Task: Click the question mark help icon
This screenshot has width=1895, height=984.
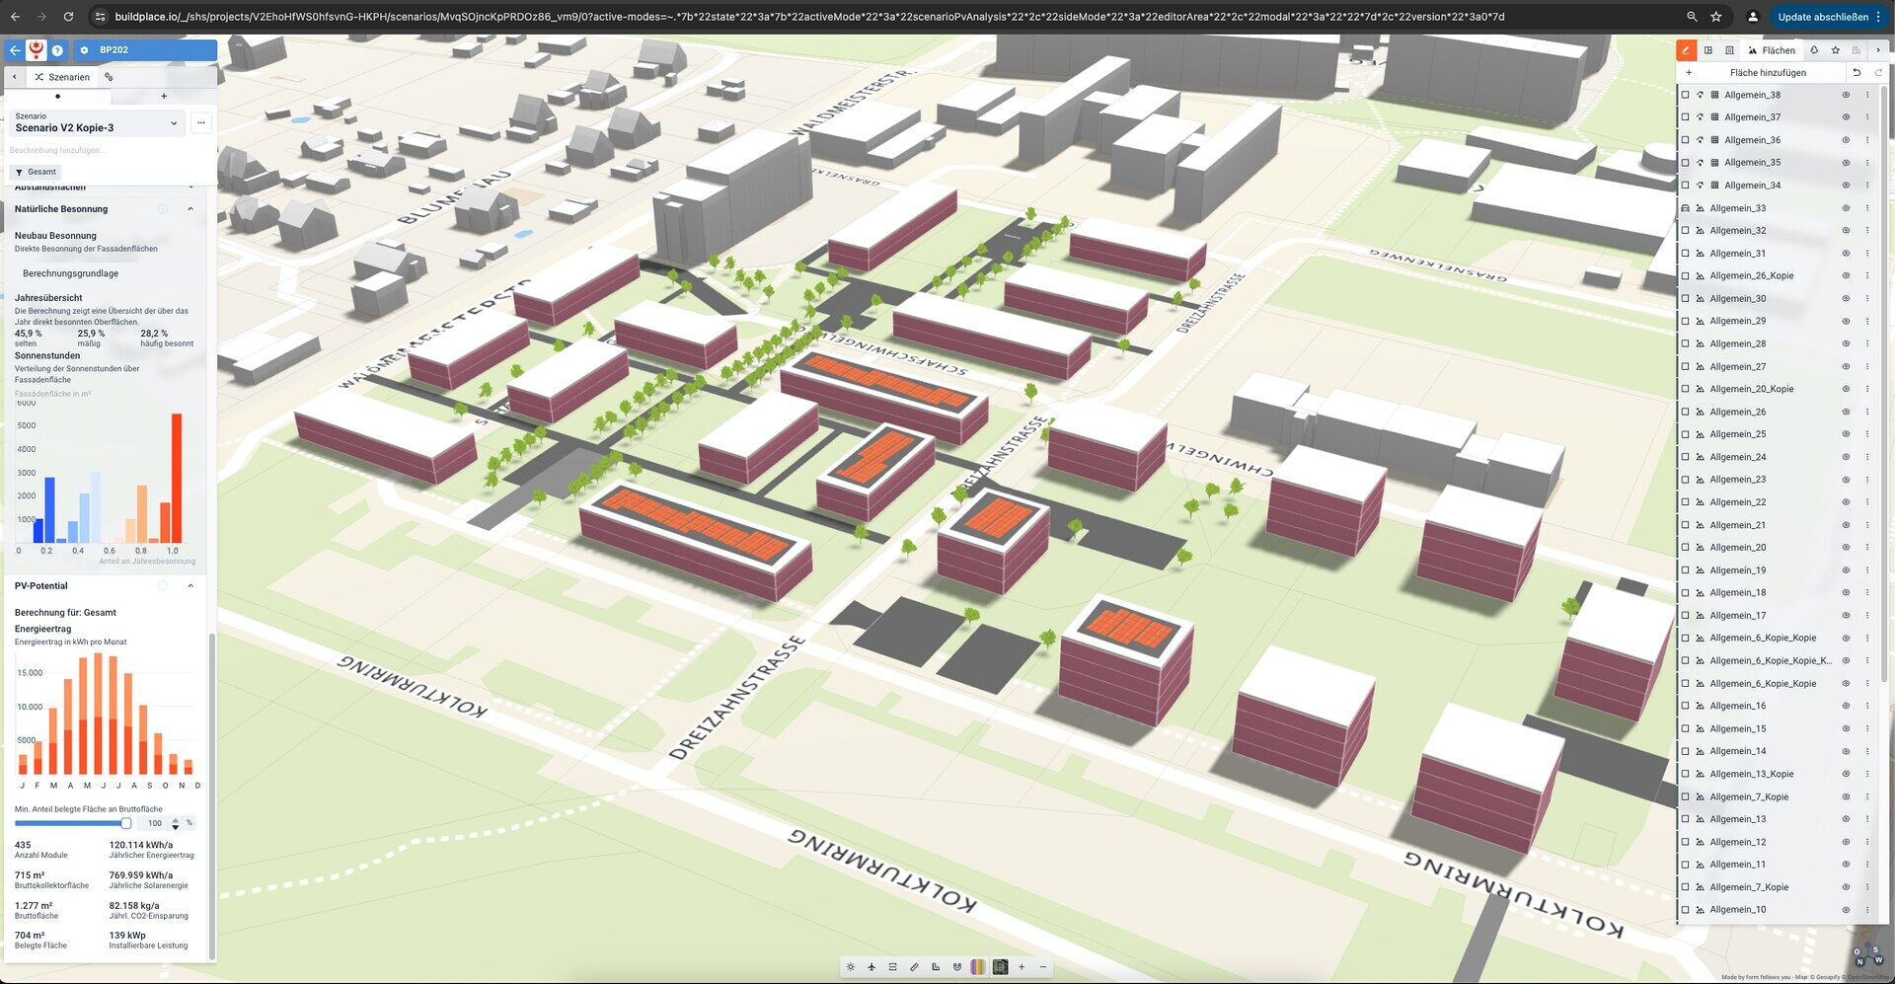Action: (57, 50)
